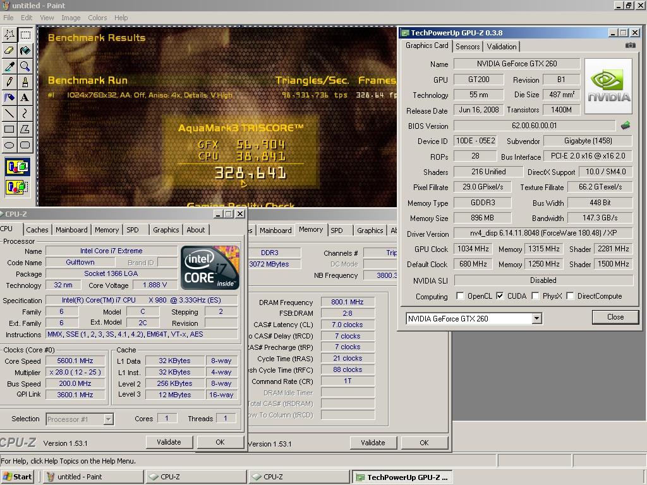The image size is (647, 485).
Task: Open the Paint View menu
Action: [x=47, y=18]
